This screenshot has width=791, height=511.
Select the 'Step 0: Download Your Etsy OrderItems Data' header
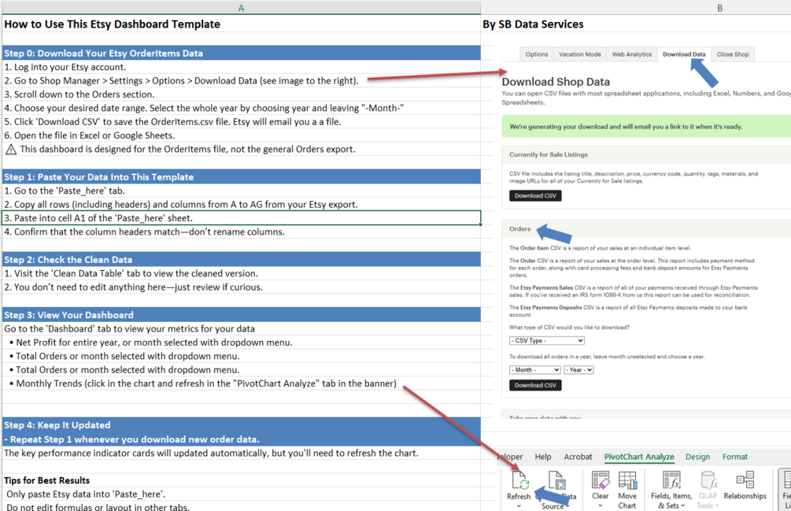coord(241,53)
